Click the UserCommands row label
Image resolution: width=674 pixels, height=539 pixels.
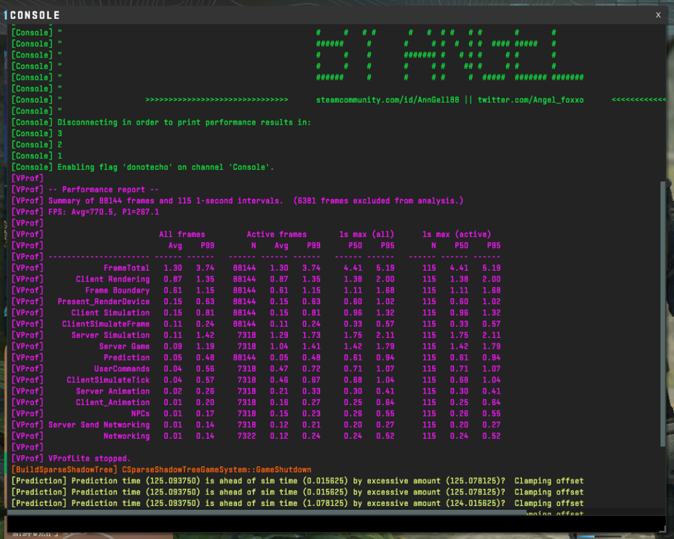pyautogui.click(x=122, y=368)
